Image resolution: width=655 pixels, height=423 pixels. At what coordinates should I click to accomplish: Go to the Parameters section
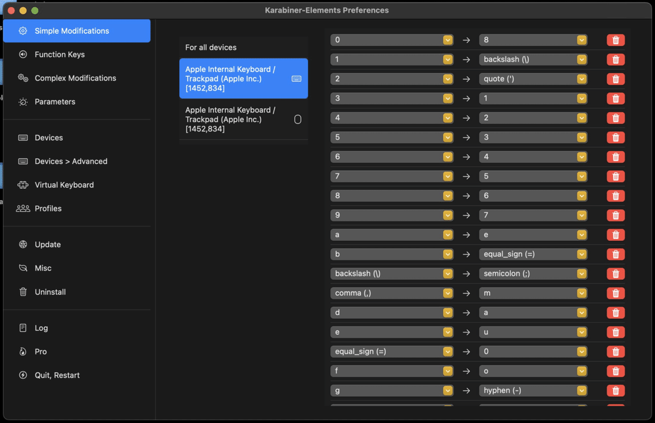(55, 102)
